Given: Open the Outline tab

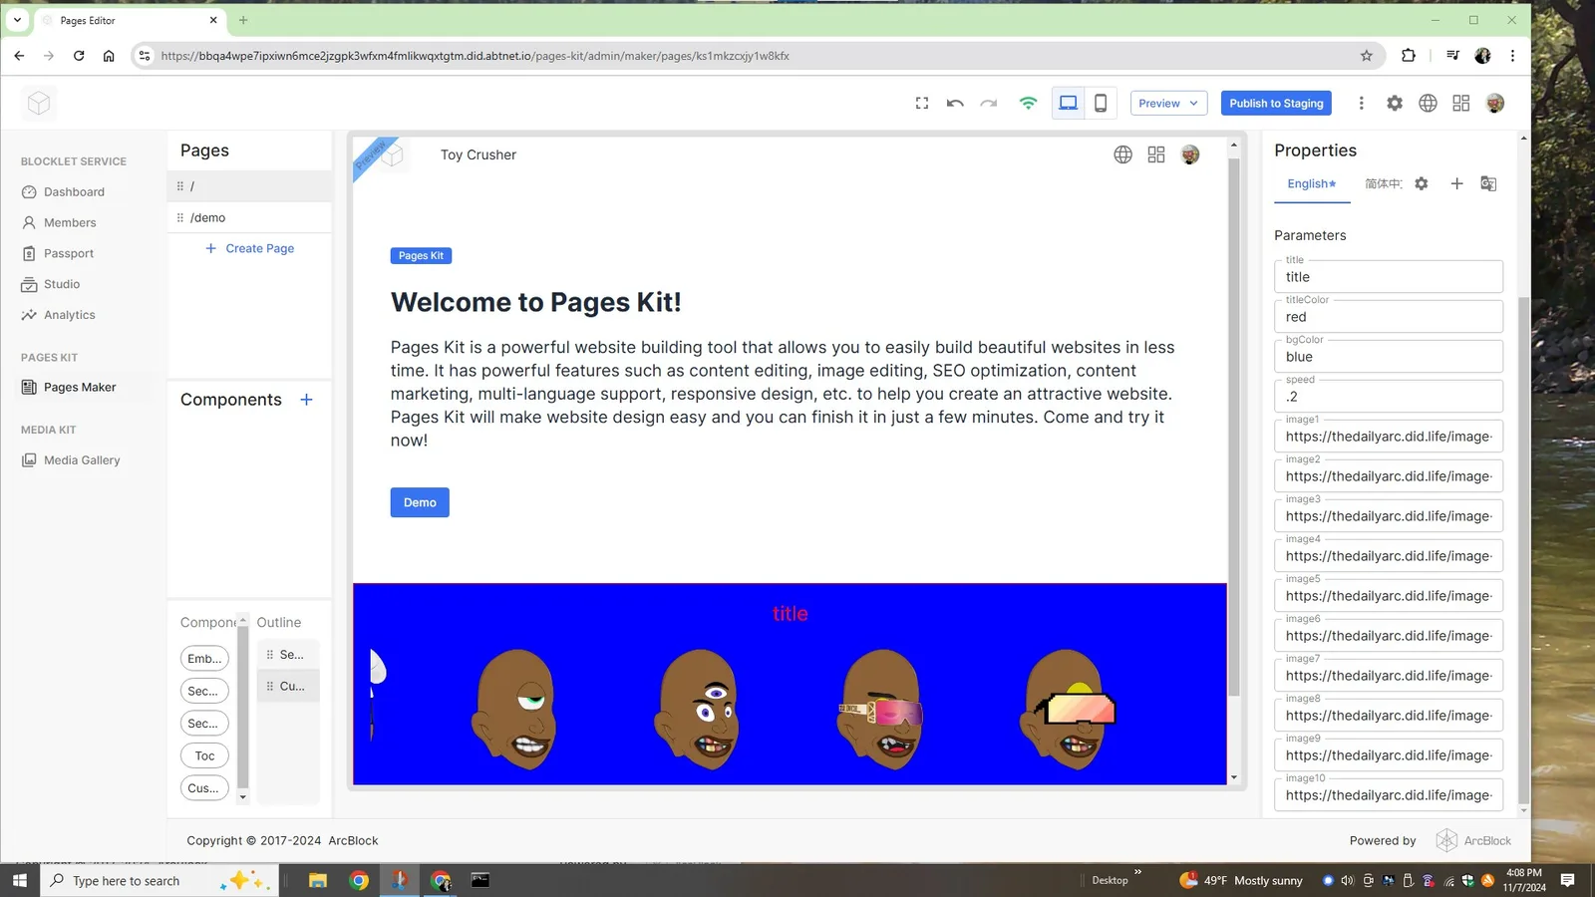Looking at the screenshot, I should coord(279,622).
